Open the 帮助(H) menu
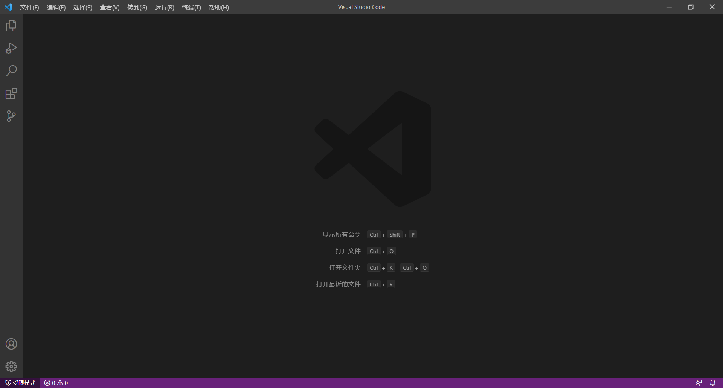Viewport: 723px width, 388px height. click(219, 7)
